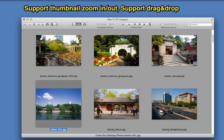The image size is (224, 140).
Task: Click the Thumbnail Zoomer slider
Action: pos(107,24)
